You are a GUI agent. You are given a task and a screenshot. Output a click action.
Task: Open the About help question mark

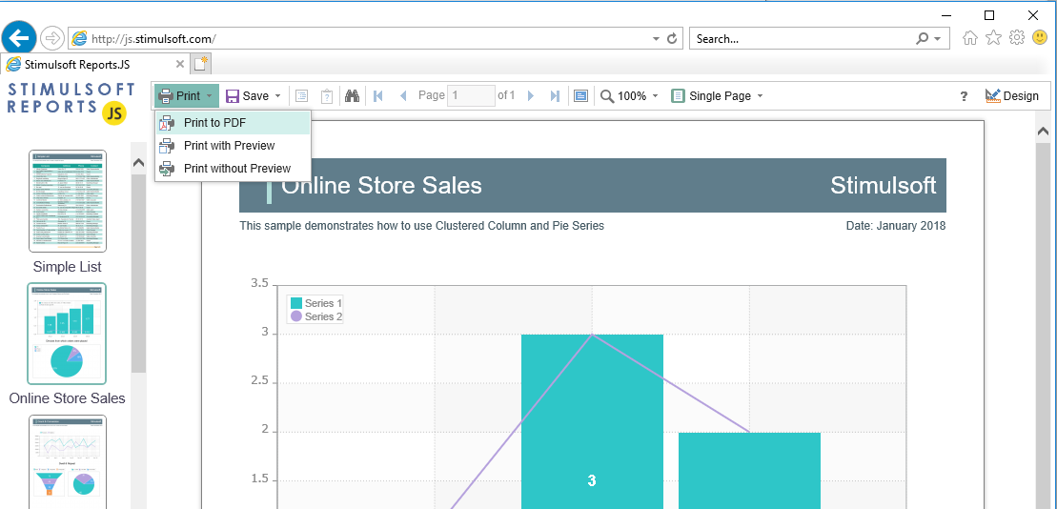click(x=964, y=96)
